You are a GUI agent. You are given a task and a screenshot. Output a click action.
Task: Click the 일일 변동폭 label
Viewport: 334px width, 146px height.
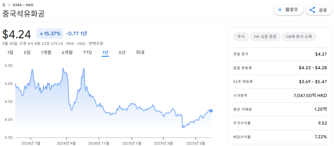coord(242,68)
